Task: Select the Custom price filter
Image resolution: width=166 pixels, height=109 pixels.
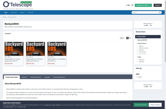Action: point(136,77)
